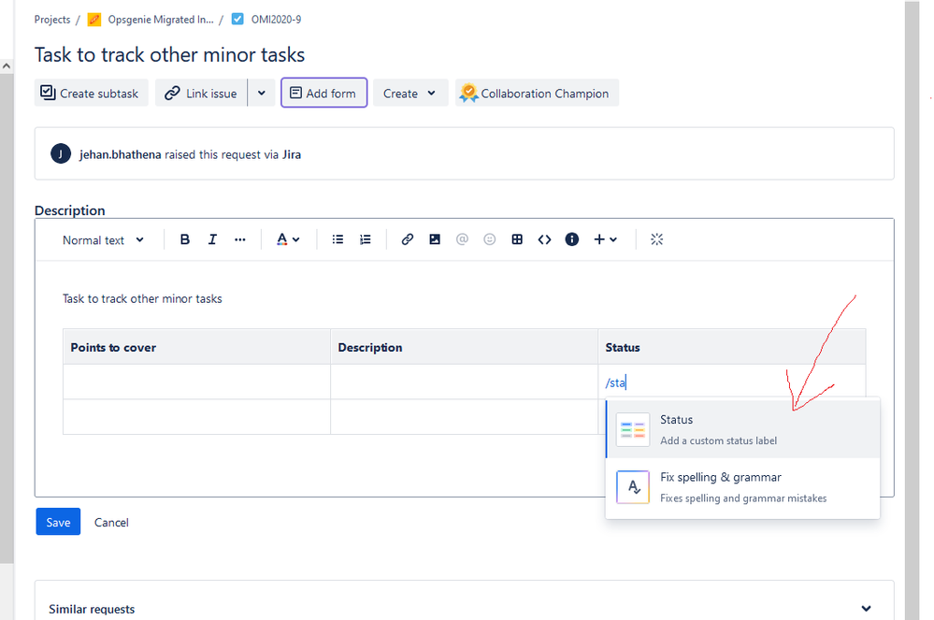Screen dimensions: 934x620
Task: Save the description changes
Action: [x=58, y=522]
